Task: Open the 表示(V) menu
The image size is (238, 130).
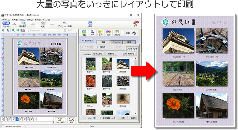Action: [x=38, y=20]
